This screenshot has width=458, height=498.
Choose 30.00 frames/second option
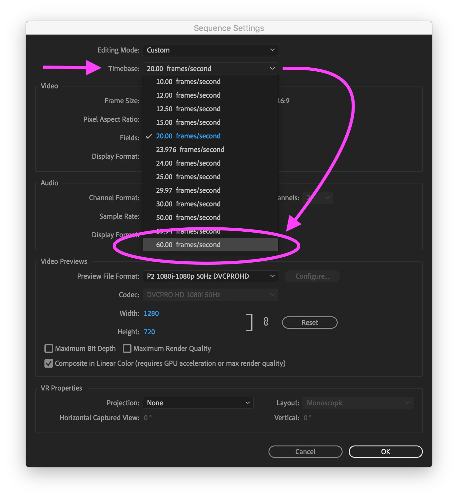click(x=210, y=204)
